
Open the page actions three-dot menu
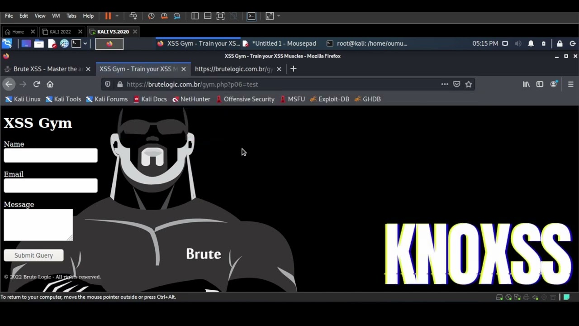click(x=445, y=84)
